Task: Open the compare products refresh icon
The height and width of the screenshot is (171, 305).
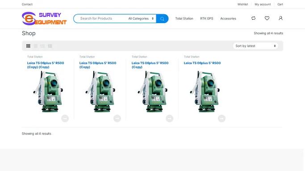Action: pos(253,18)
